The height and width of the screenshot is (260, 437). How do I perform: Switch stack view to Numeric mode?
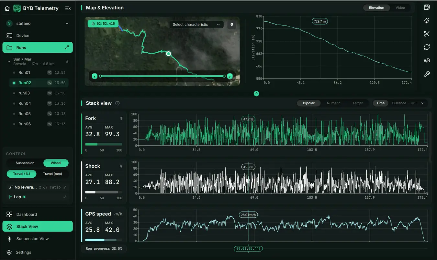click(x=333, y=103)
